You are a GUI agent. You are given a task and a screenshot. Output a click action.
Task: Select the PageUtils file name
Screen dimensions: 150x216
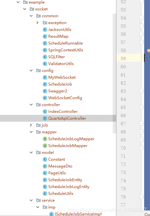57,173
